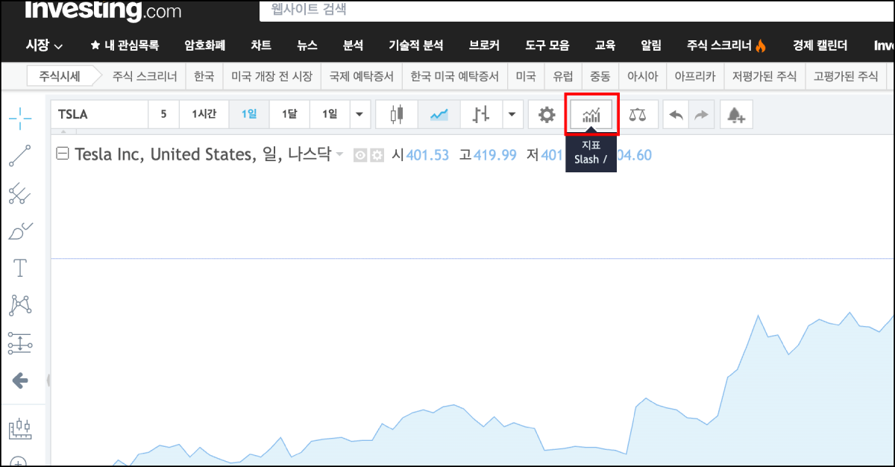Screen dimensions: 895x467
Task: Open 고평가된 주식 link
Action: coord(846,76)
